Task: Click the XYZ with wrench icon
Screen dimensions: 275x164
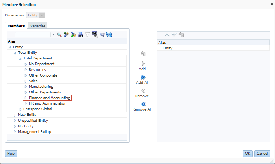Action: [95, 34]
